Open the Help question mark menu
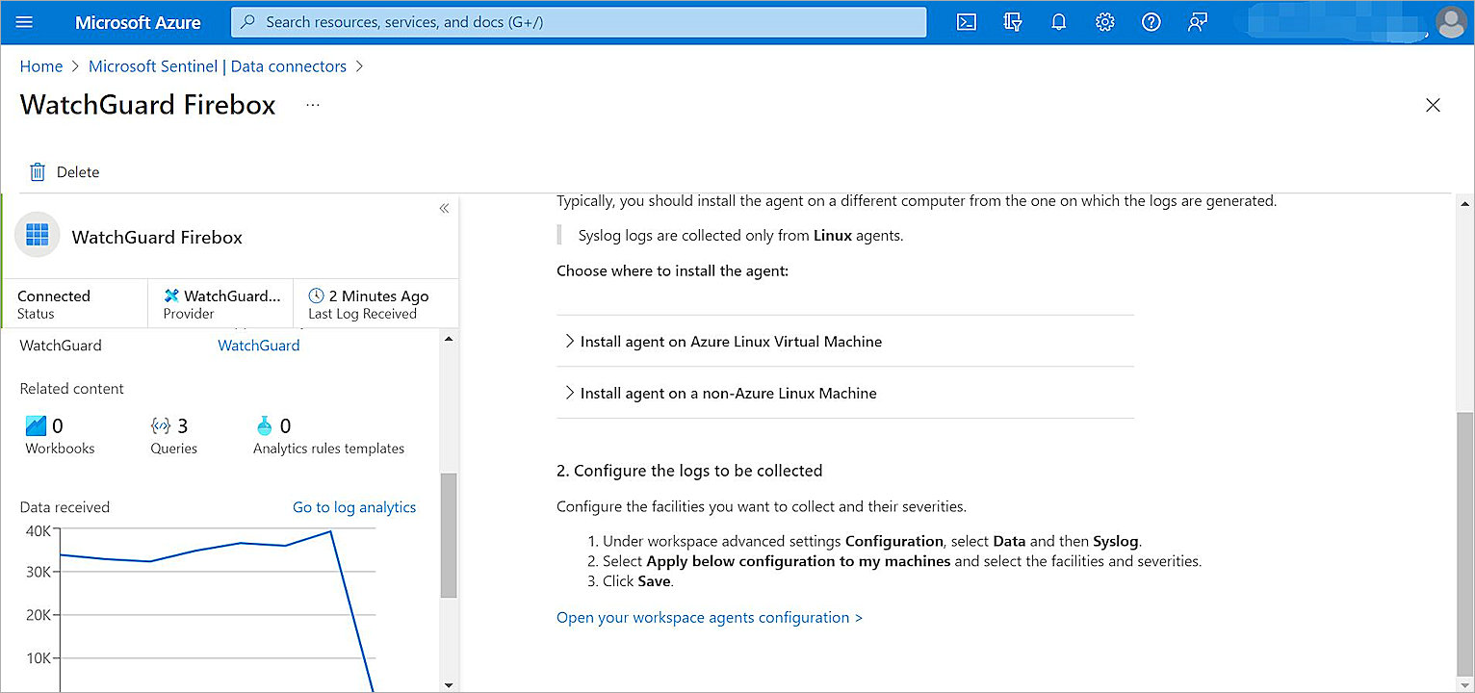 [x=1152, y=22]
